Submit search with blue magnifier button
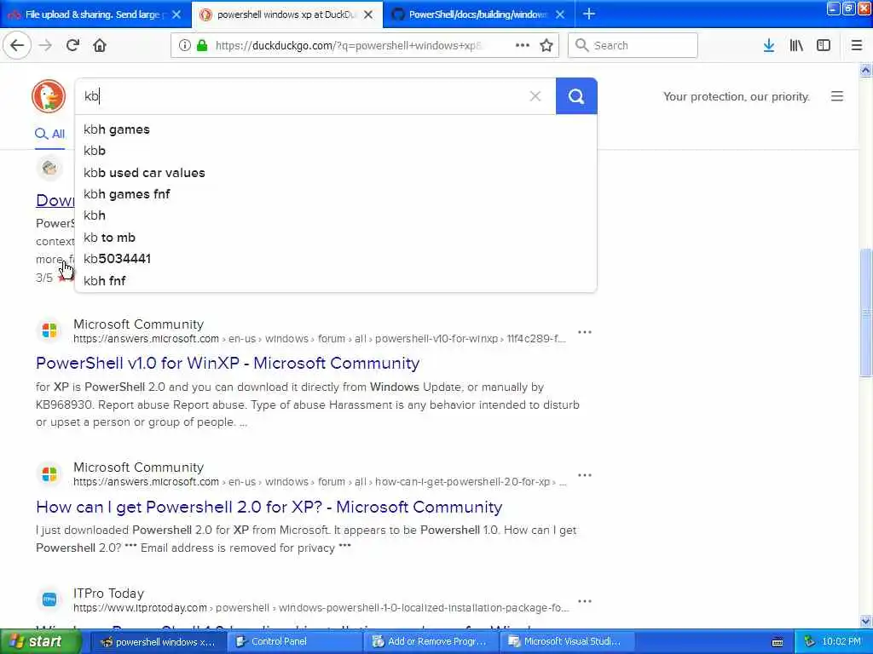Screen dimensions: 873x654 pos(576,96)
